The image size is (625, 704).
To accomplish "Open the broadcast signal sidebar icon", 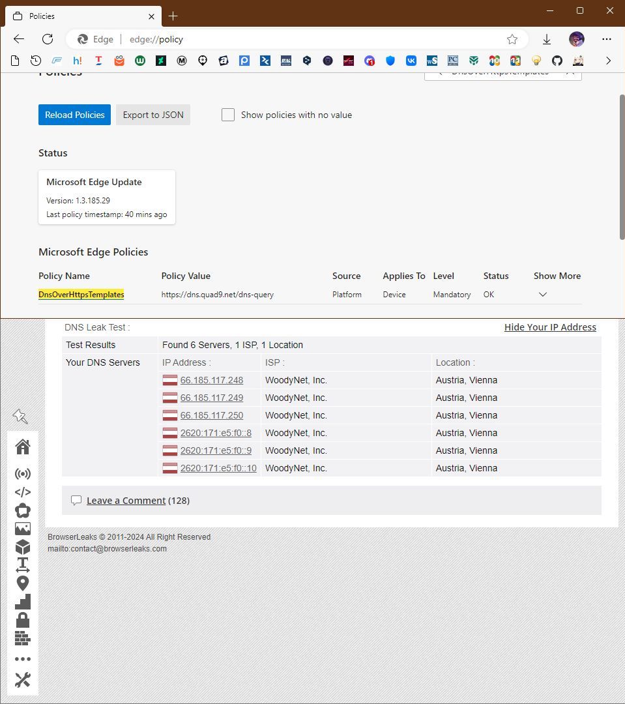I will 22,474.
